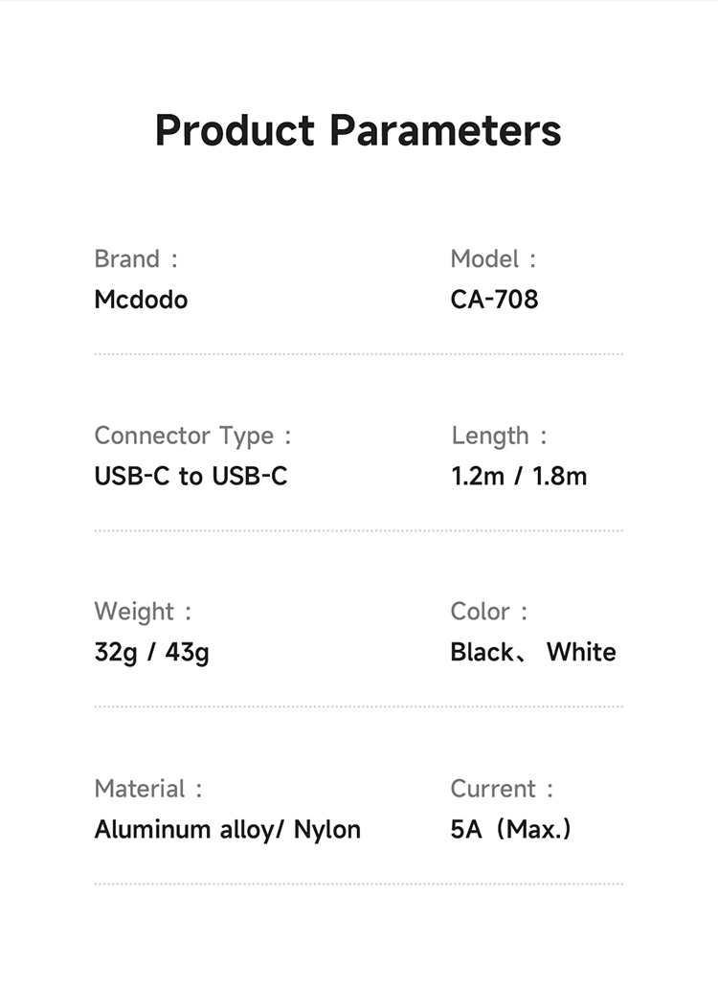The image size is (718, 1007).
Task: Select the "Current" label
Action: (493, 790)
